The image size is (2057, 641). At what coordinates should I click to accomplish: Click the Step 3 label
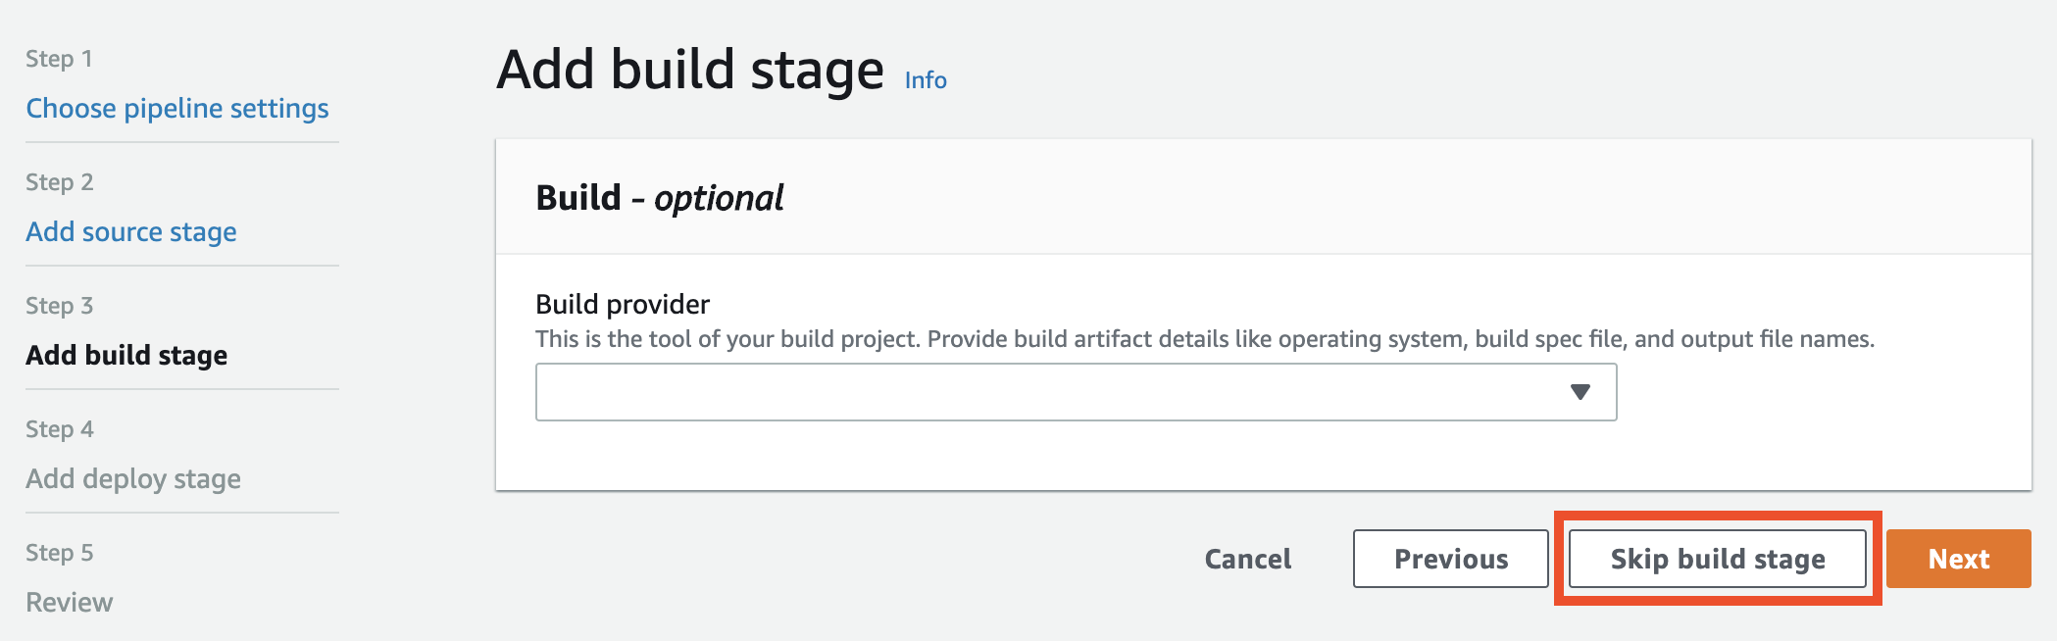[x=59, y=306]
